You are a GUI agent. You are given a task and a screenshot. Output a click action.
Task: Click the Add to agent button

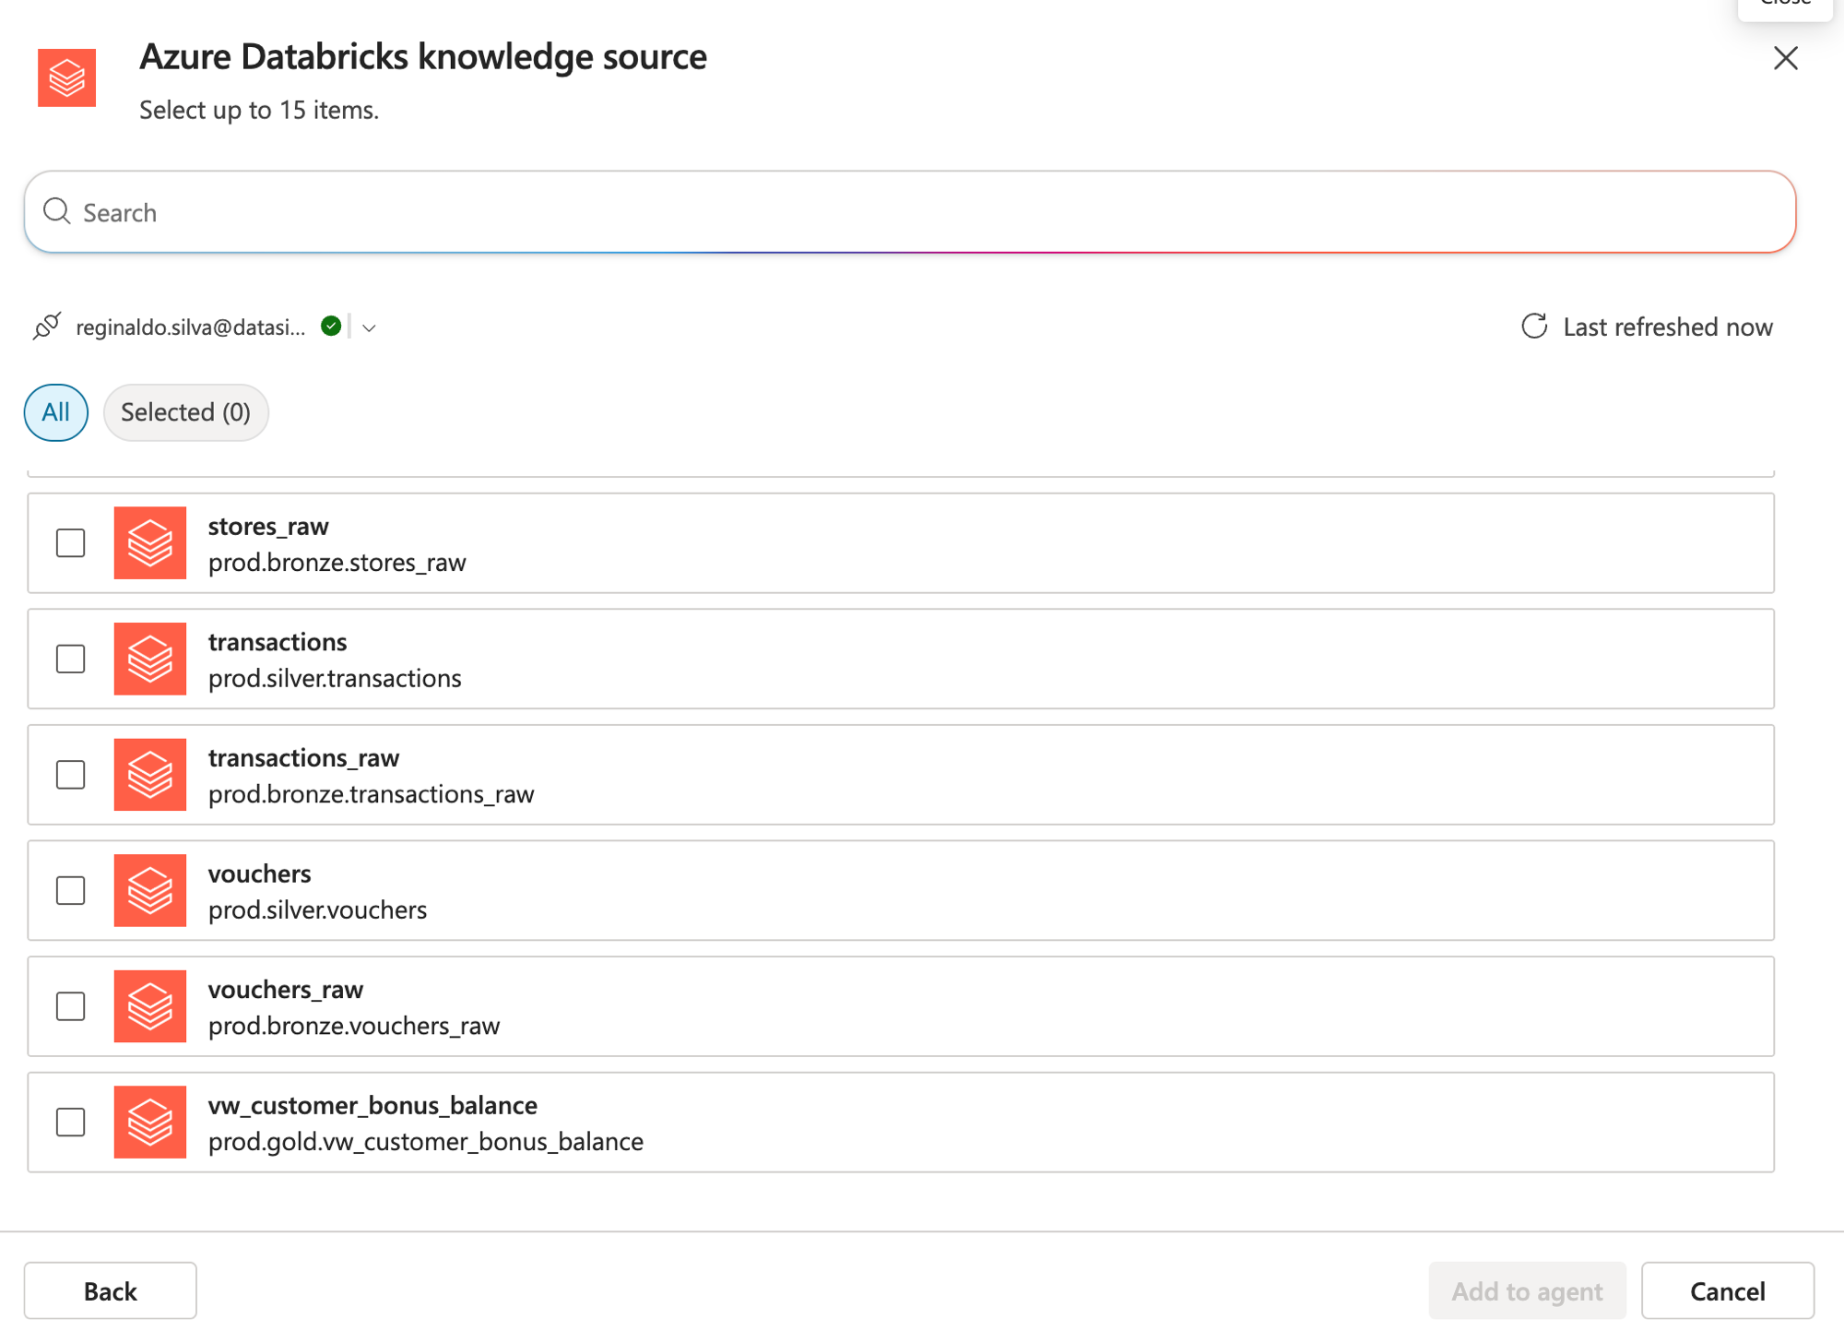pyautogui.click(x=1527, y=1290)
